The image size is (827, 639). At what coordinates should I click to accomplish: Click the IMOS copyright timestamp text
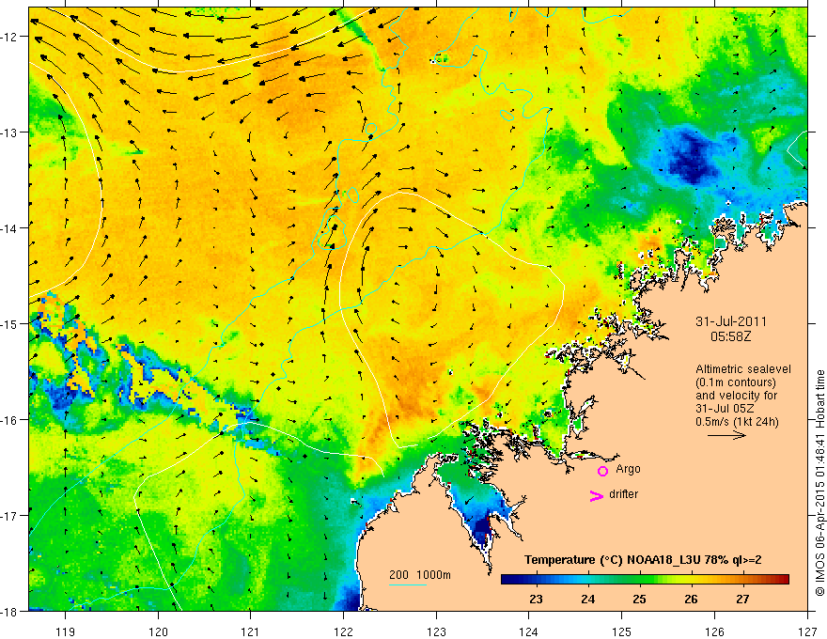click(x=819, y=483)
